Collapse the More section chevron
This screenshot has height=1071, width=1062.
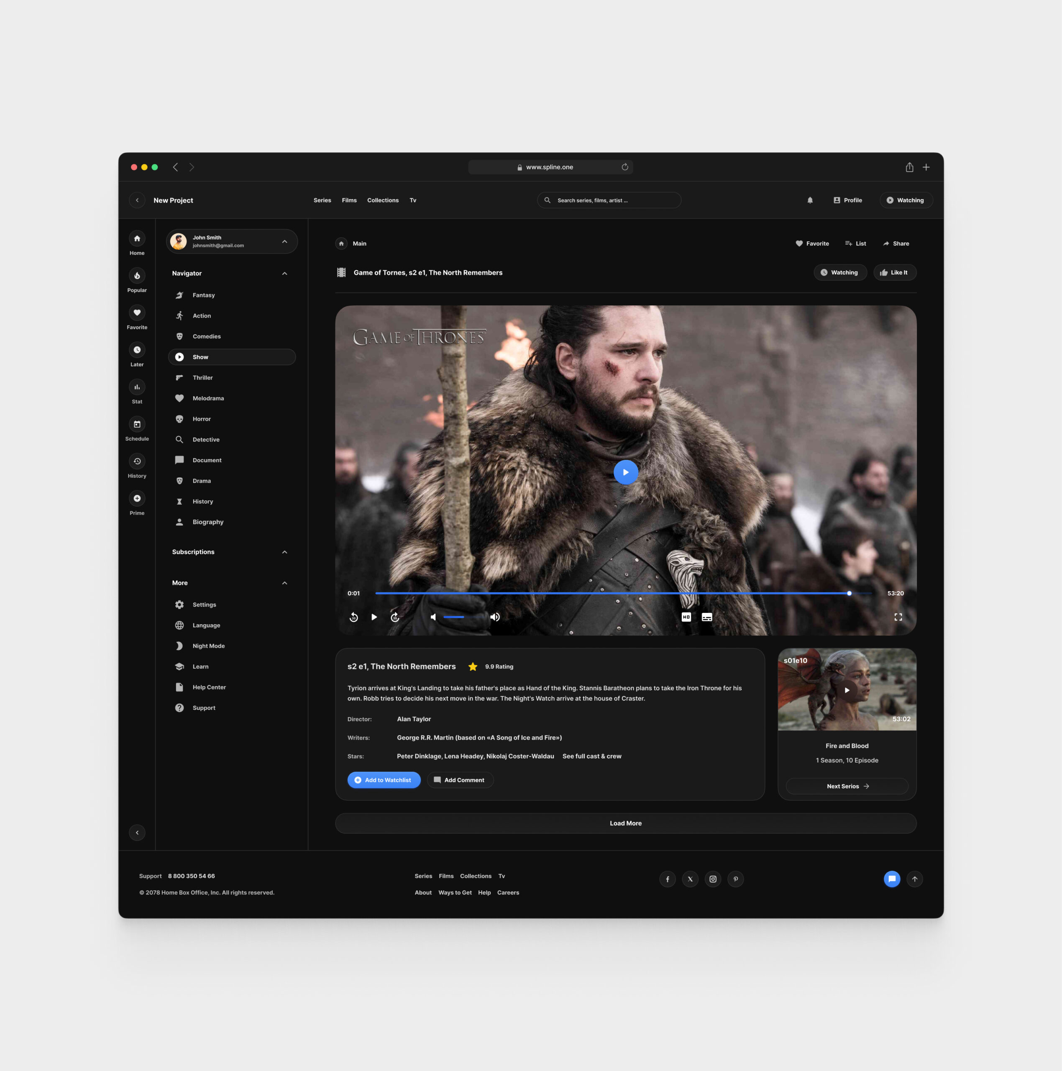pos(284,583)
